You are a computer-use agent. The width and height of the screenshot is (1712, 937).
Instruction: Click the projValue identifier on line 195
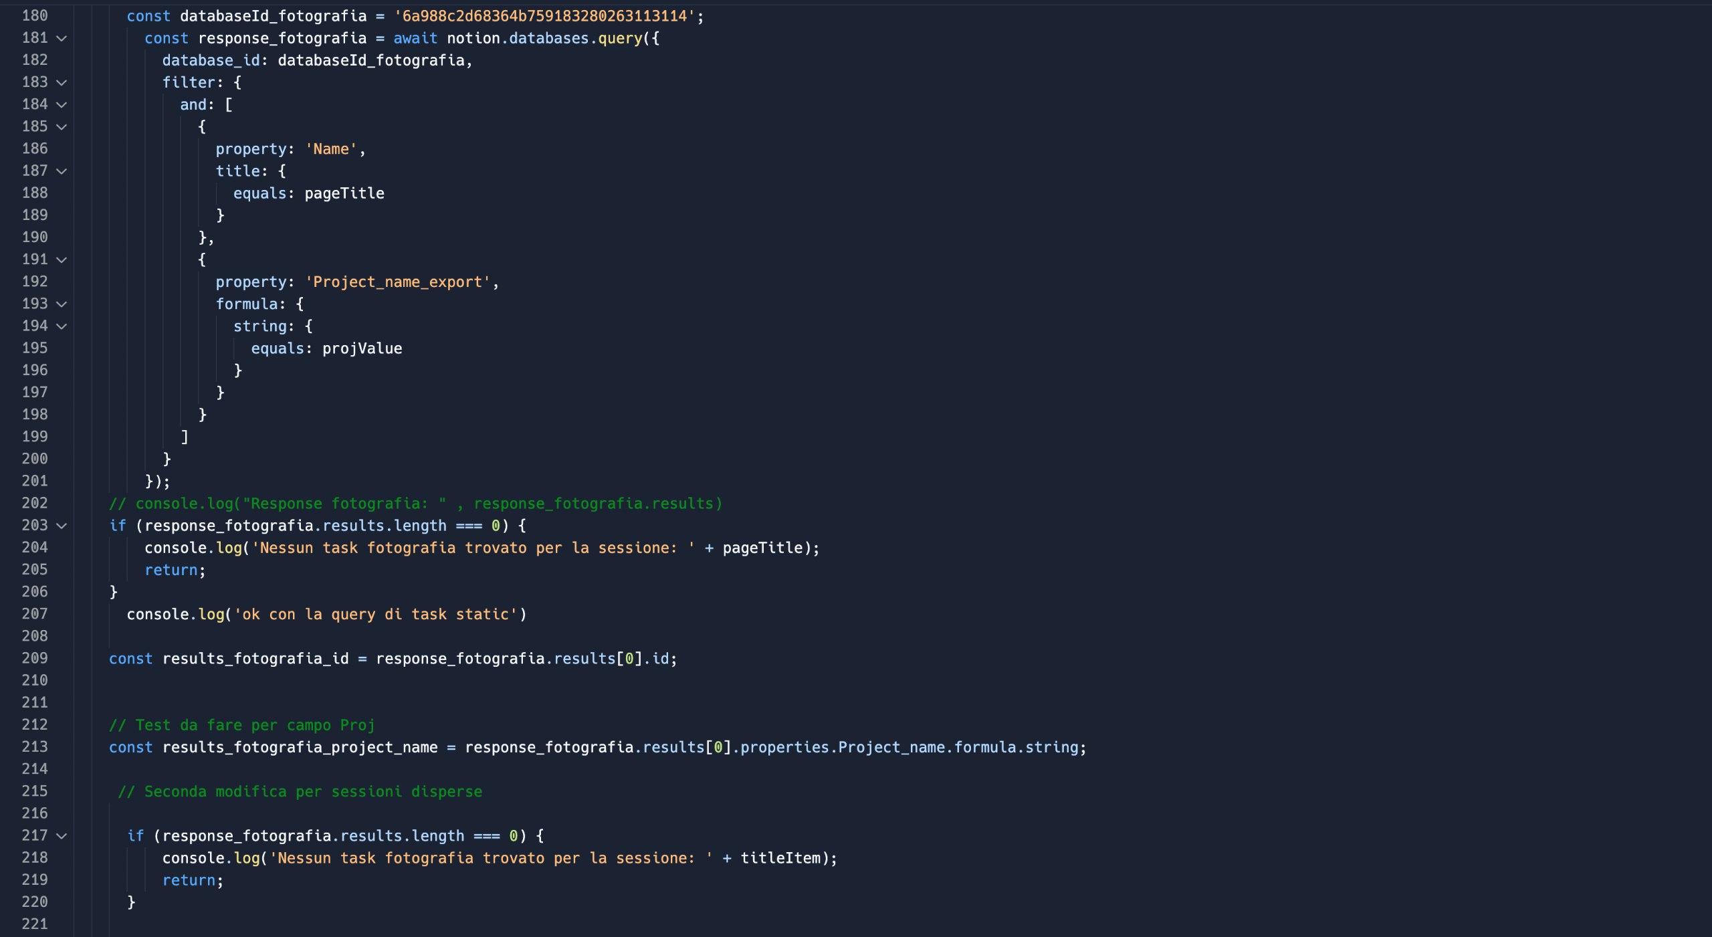362,348
